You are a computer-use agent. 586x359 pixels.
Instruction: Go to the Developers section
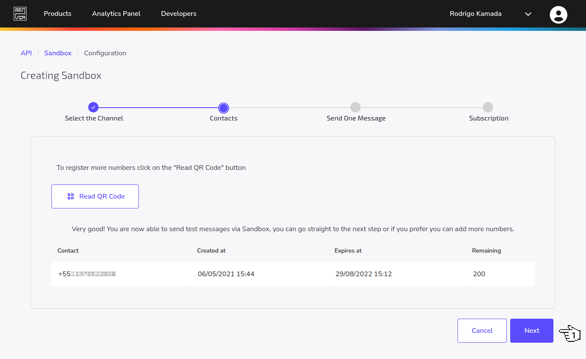click(179, 13)
